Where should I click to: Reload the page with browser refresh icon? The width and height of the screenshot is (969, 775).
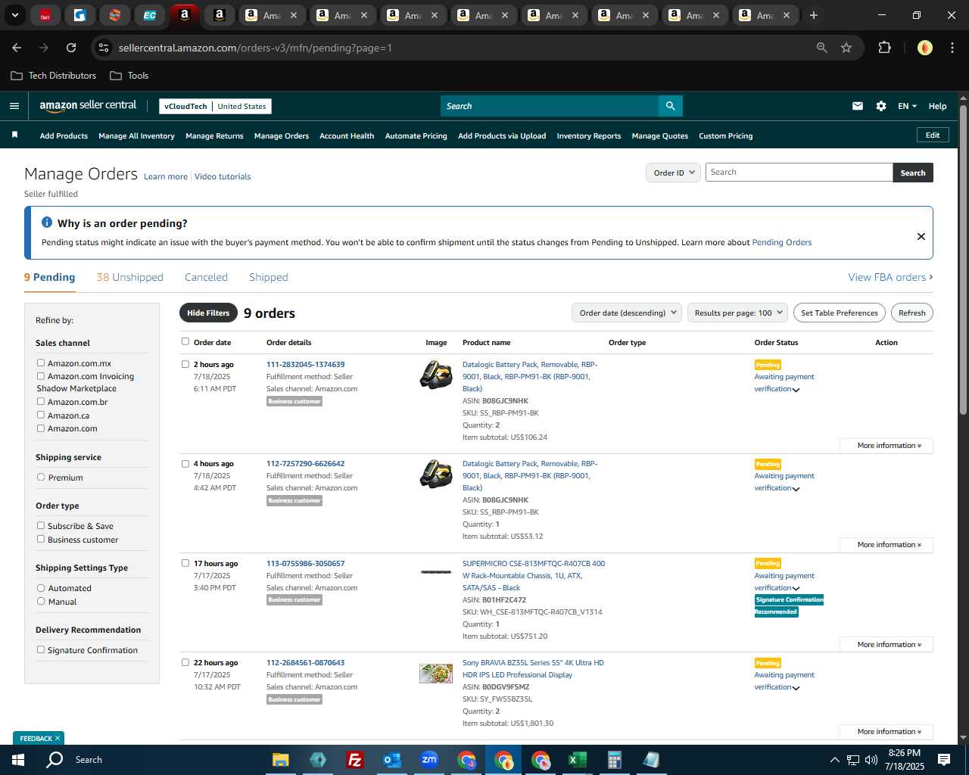(x=71, y=48)
